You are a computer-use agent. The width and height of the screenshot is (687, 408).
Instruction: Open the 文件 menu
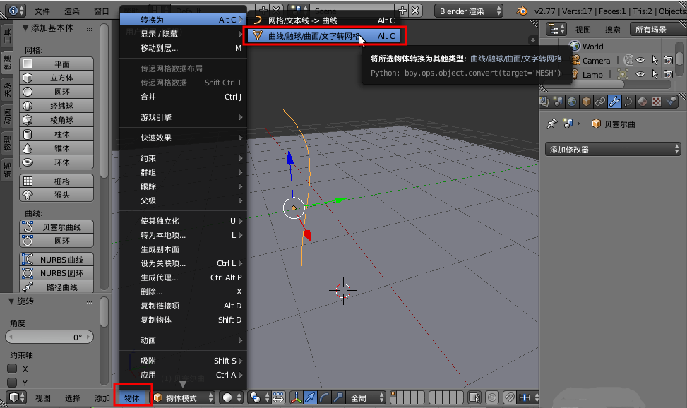click(x=42, y=11)
